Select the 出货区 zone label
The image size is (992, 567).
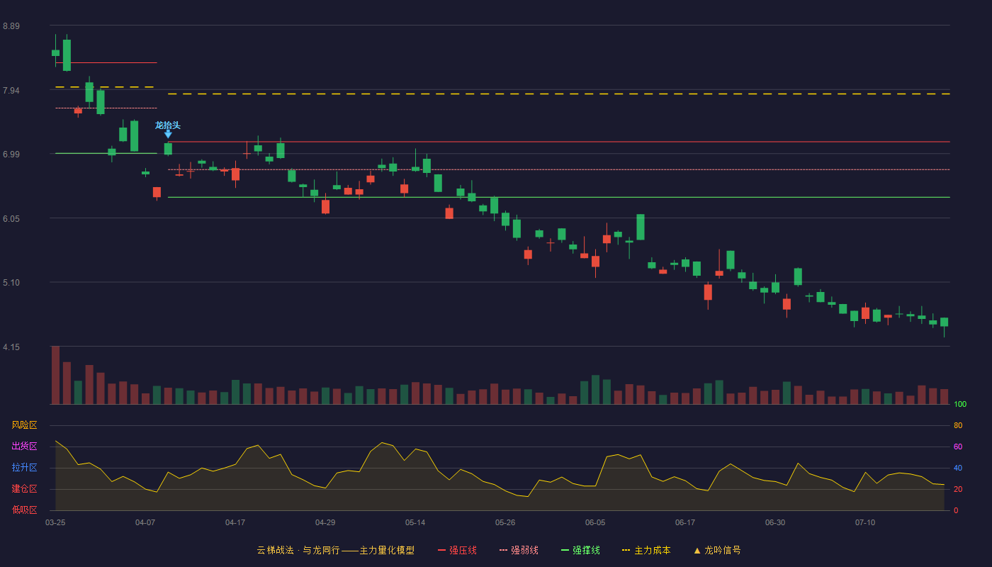pos(24,447)
